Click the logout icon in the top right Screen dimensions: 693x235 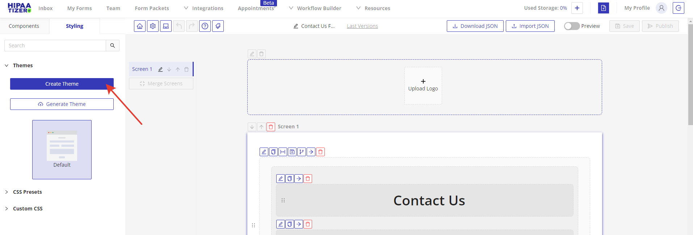pyautogui.click(x=678, y=8)
